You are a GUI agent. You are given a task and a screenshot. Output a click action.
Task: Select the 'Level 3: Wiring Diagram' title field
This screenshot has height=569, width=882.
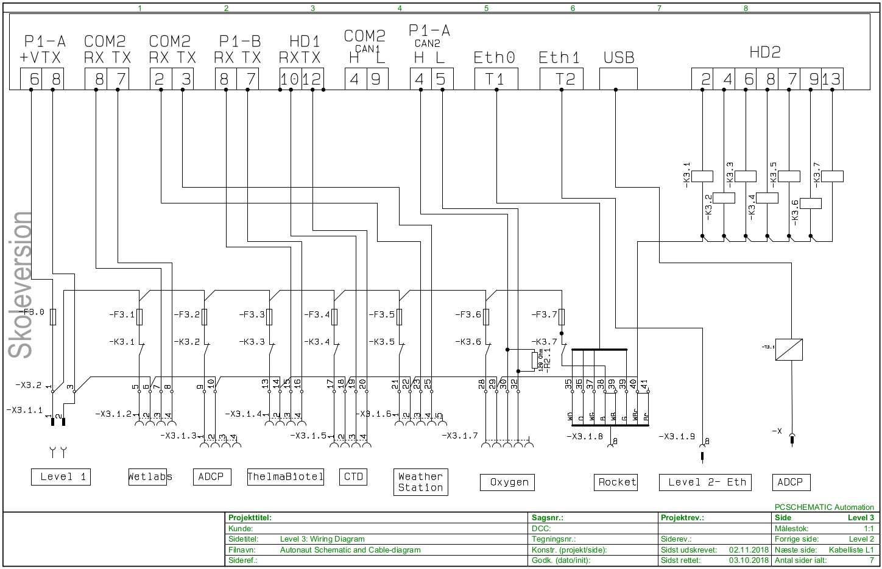coord(322,539)
